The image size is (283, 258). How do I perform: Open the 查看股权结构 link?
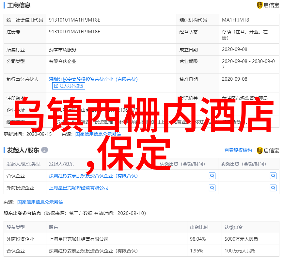238,150
